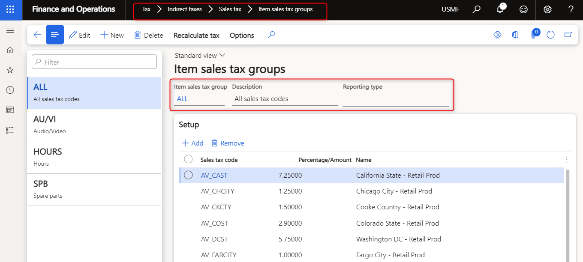This screenshot has height=262, width=583.
Task: Open Recent clock icon in sidebar
Action: point(10,90)
